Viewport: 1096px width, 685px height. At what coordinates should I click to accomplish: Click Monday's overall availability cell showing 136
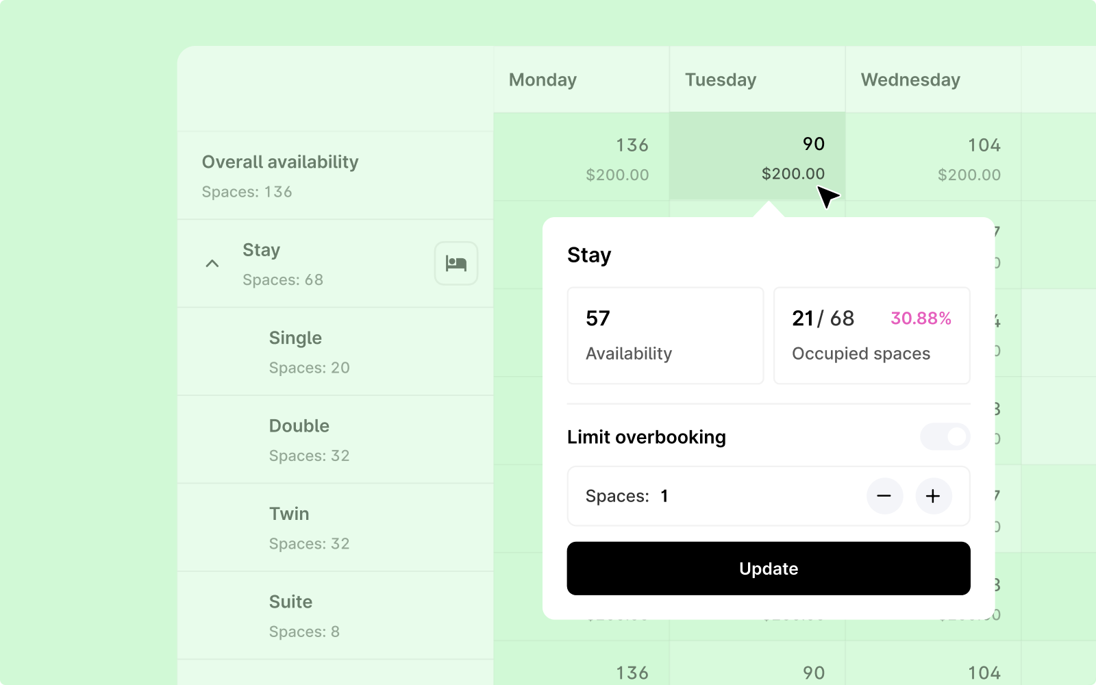(581, 158)
